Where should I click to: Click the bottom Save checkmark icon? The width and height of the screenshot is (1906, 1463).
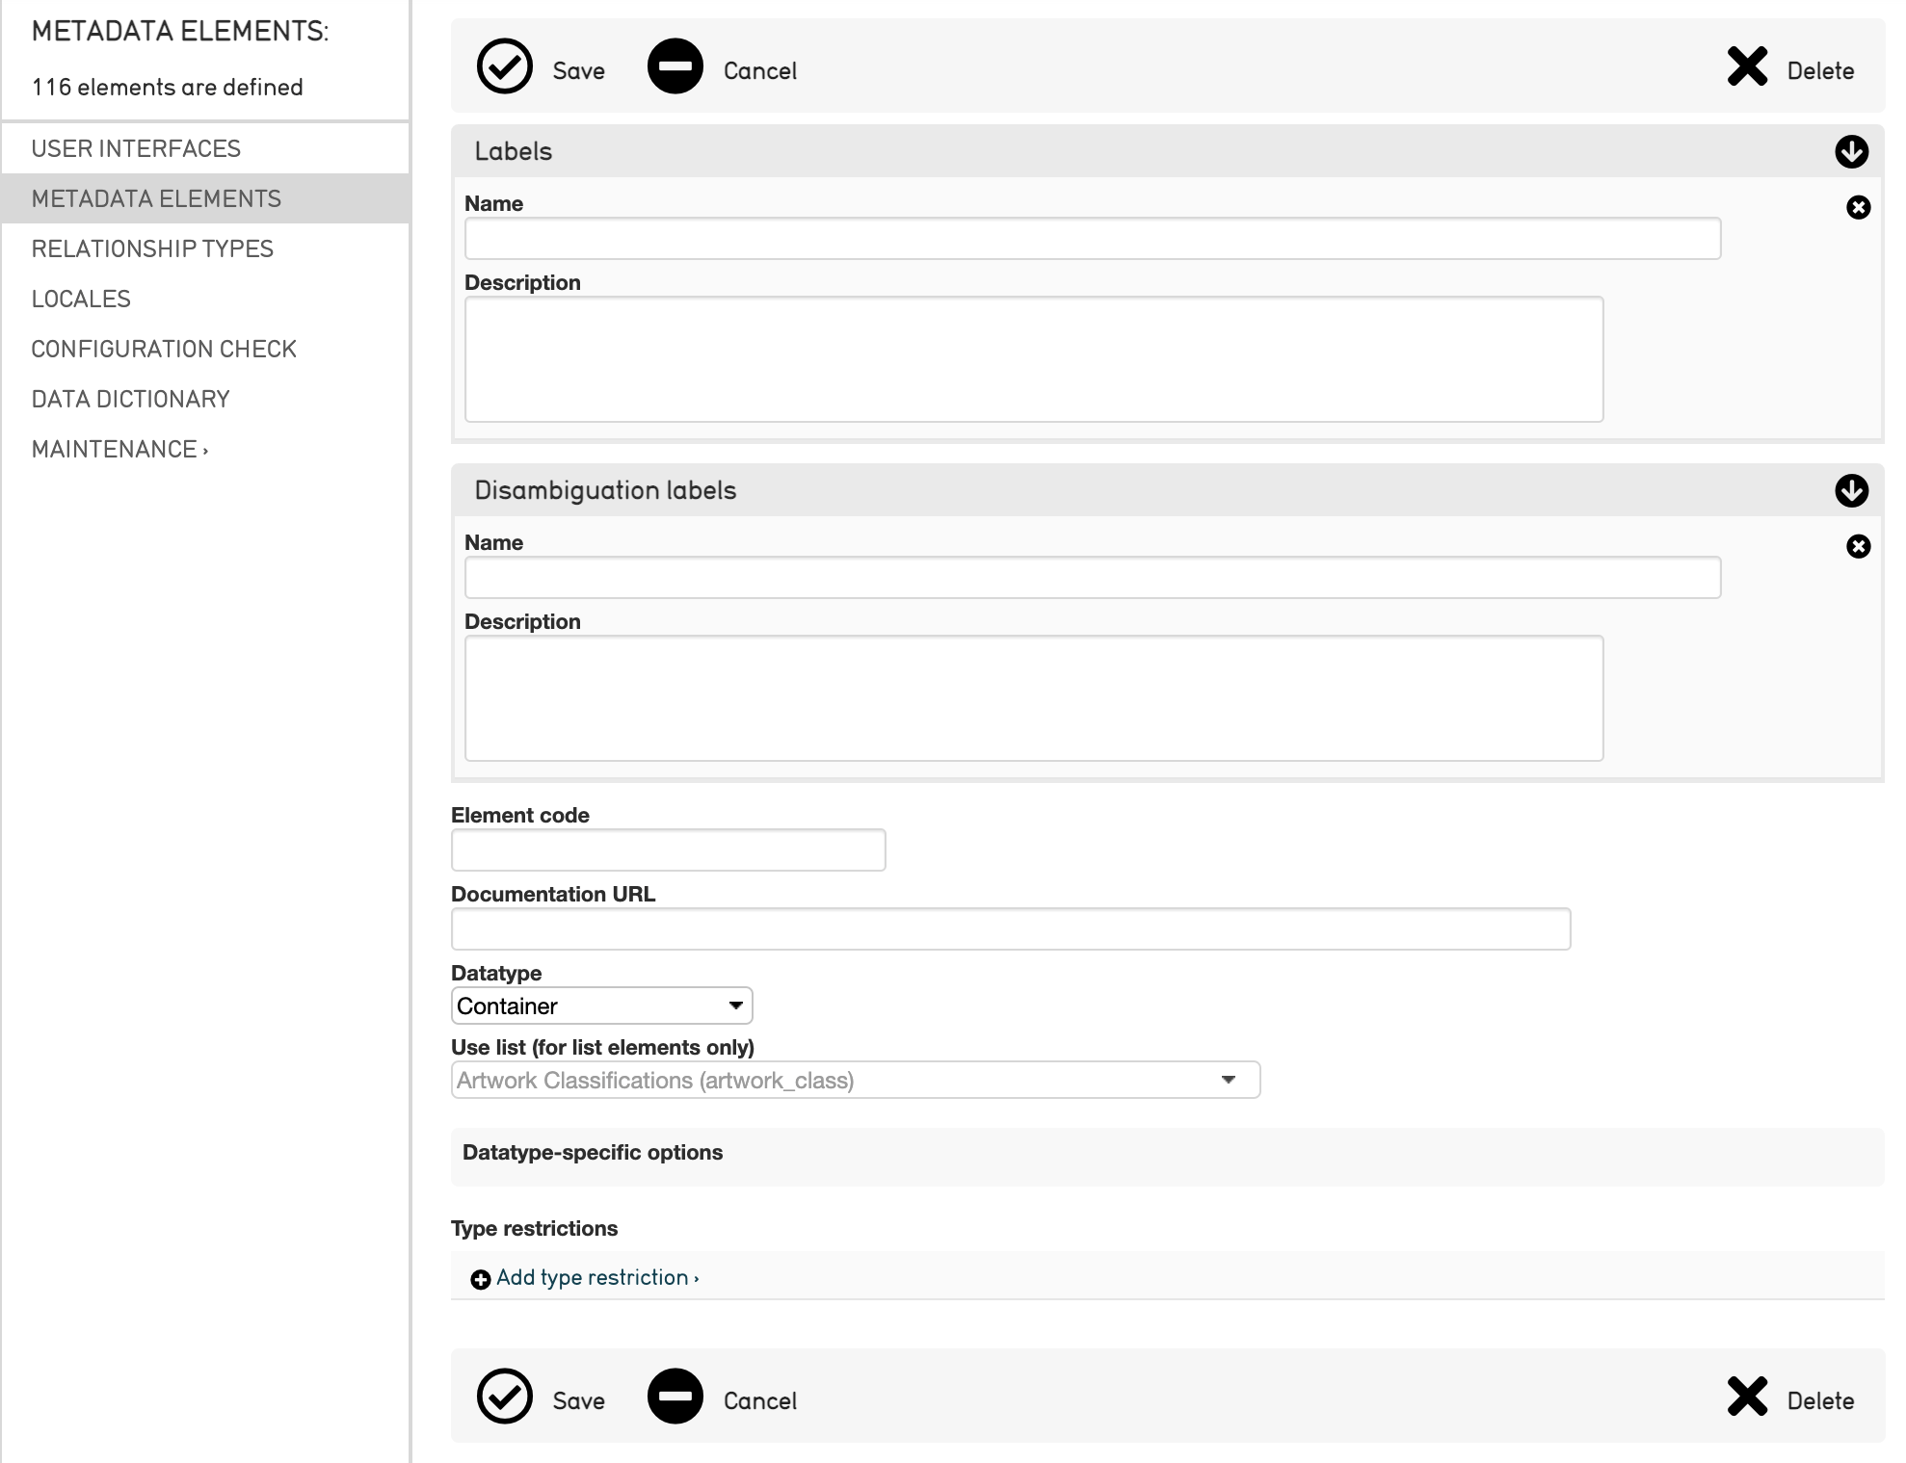pos(504,1396)
